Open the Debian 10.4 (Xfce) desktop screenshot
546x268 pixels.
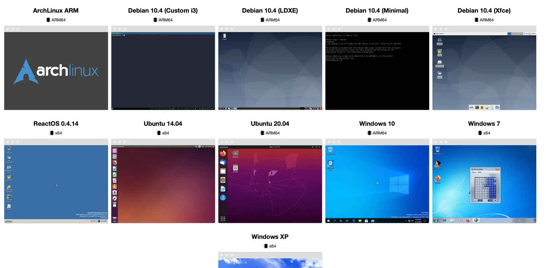click(x=484, y=68)
